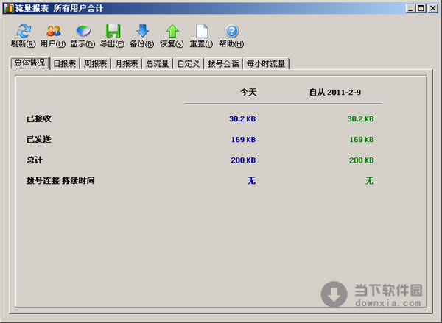Click the green 200 KB total value

tap(362, 160)
